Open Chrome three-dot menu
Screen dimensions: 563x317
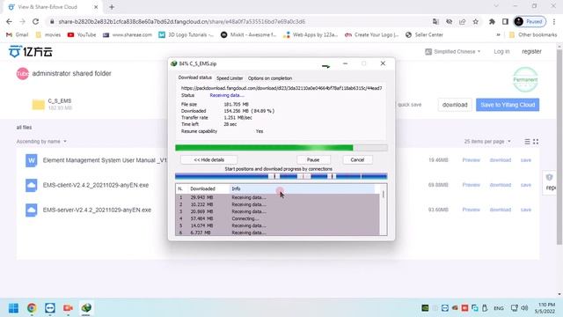pyautogui.click(x=554, y=21)
